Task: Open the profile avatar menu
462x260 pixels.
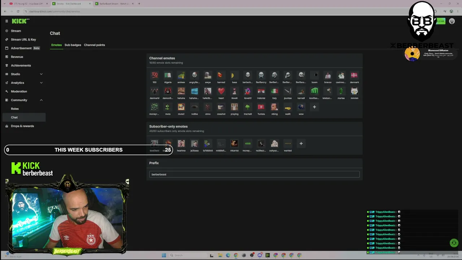Action: [x=452, y=21]
